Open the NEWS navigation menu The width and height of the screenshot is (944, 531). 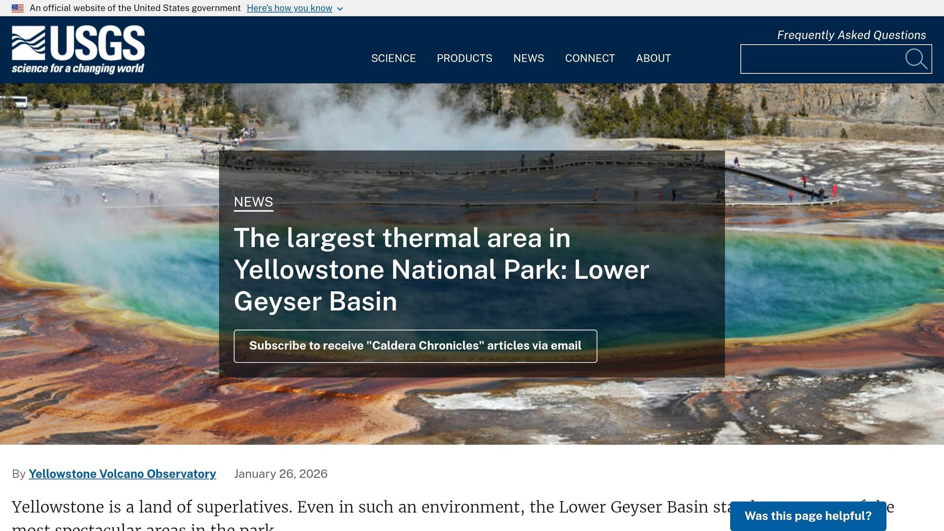tap(529, 58)
